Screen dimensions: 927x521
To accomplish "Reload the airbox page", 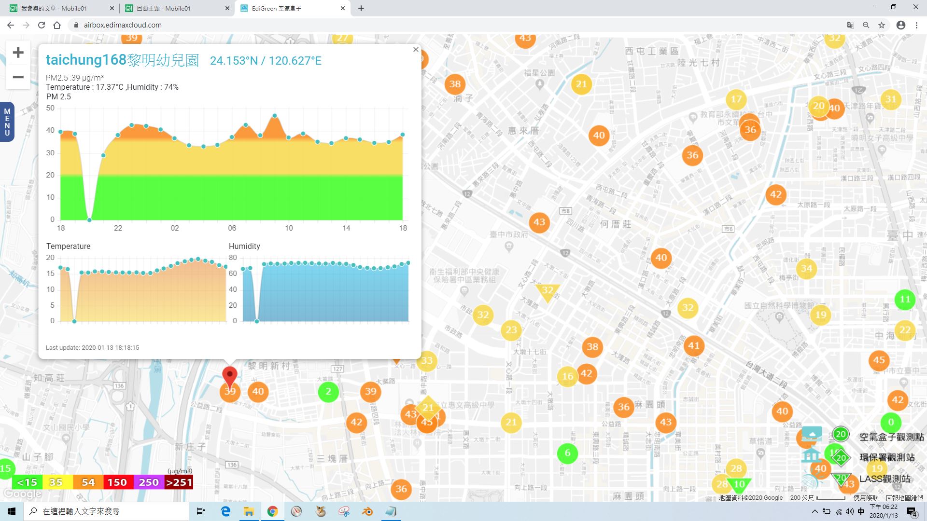I will pos(42,25).
